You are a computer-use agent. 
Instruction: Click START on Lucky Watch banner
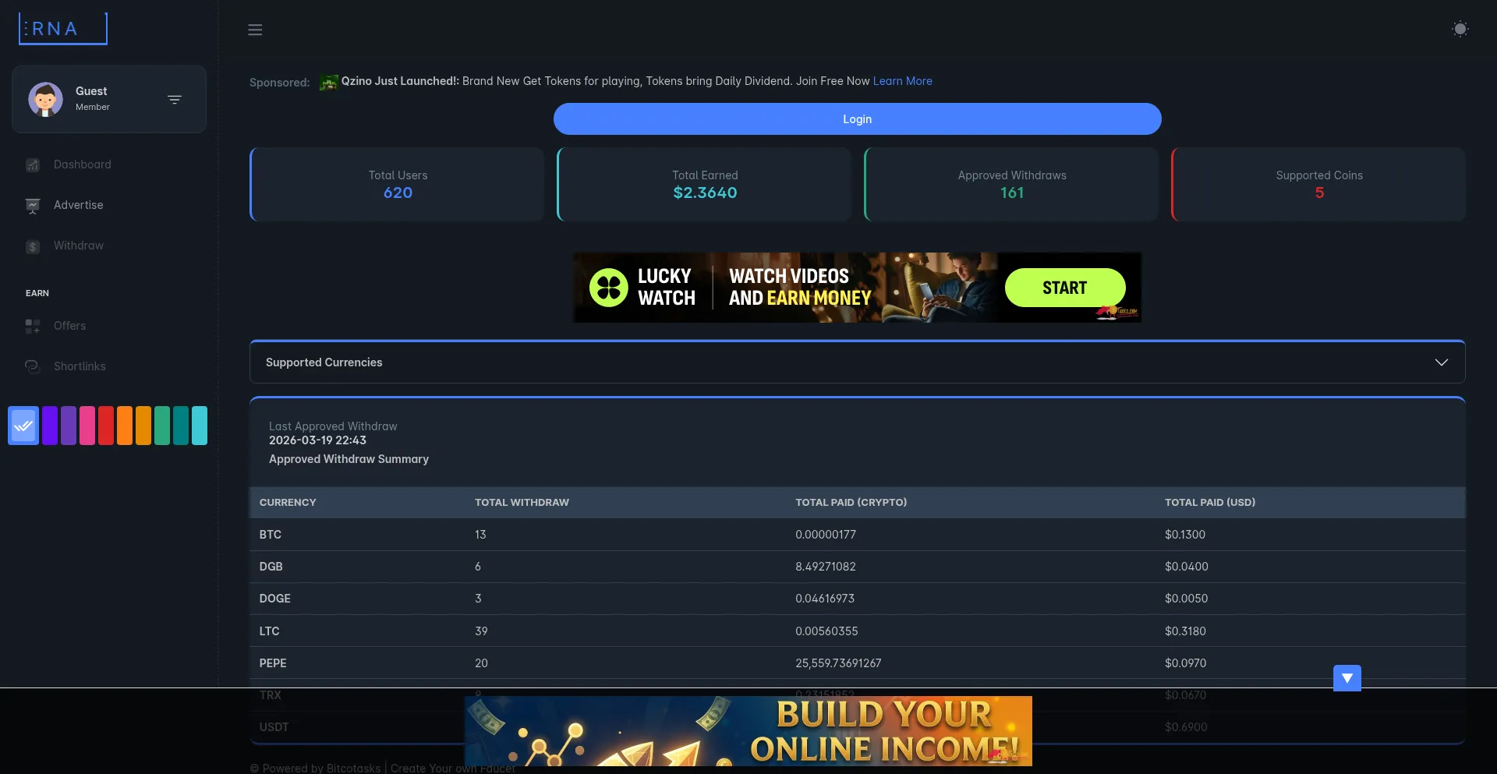click(x=1064, y=288)
